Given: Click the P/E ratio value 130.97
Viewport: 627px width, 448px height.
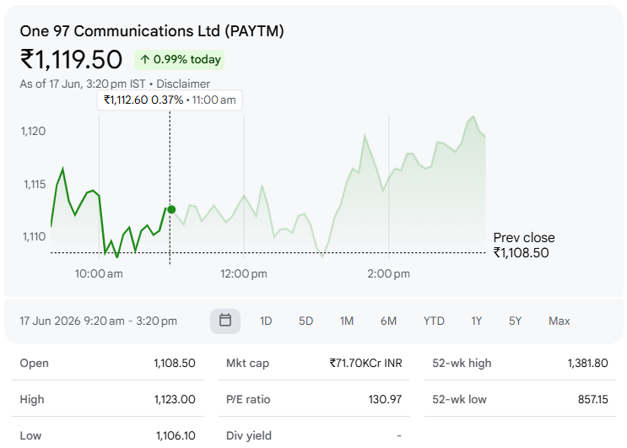Looking at the screenshot, I should click(x=385, y=400).
